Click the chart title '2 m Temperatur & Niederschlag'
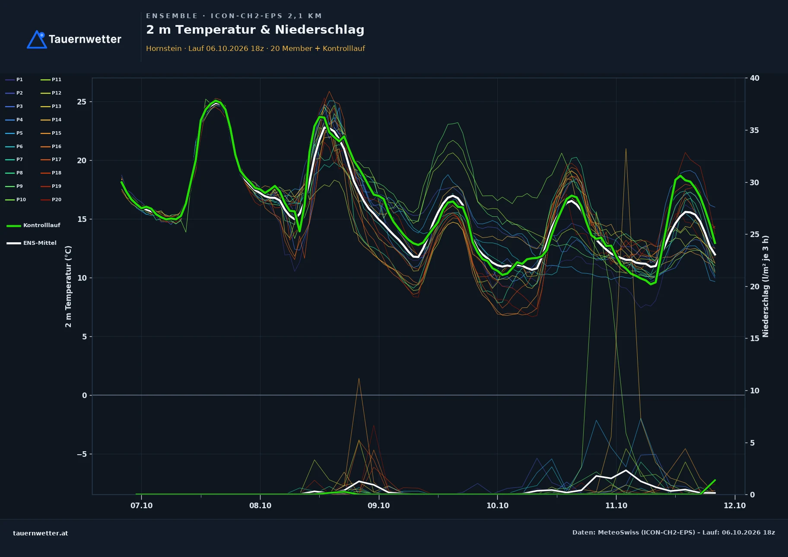This screenshot has height=557, width=788. [x=255, y=30]
